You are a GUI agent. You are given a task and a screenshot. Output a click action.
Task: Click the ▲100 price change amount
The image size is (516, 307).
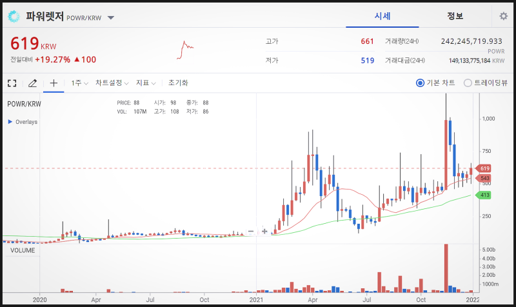click(85, 59)
